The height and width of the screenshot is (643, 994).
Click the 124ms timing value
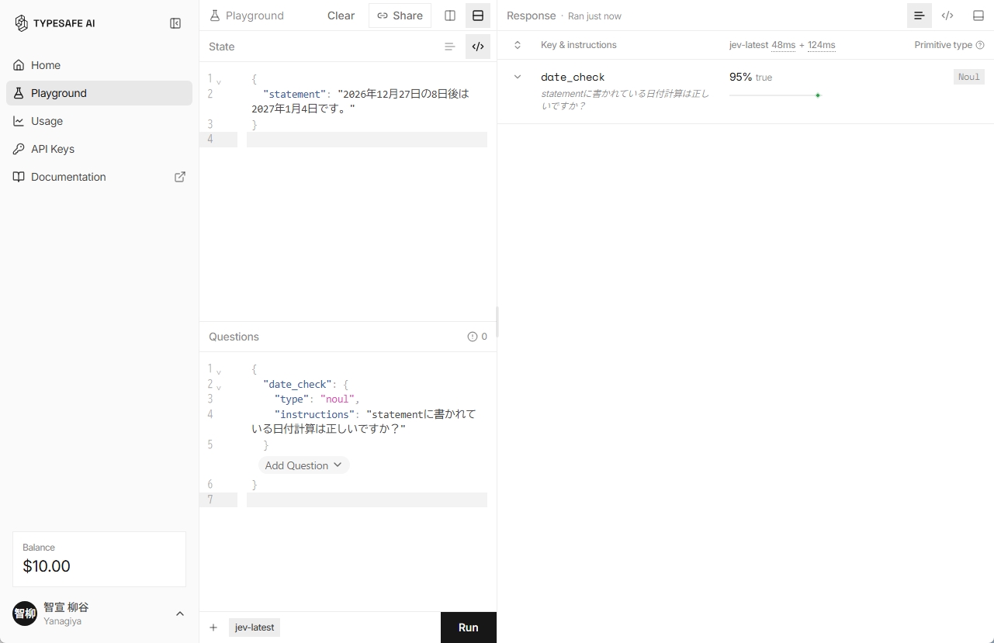point(822,45)
